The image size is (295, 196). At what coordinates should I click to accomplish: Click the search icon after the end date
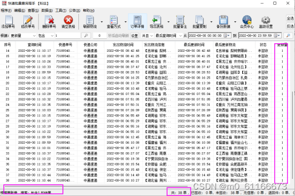click(x=288, y=35)
